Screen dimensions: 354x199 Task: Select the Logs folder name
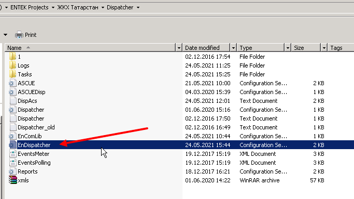tap(23, 65)
